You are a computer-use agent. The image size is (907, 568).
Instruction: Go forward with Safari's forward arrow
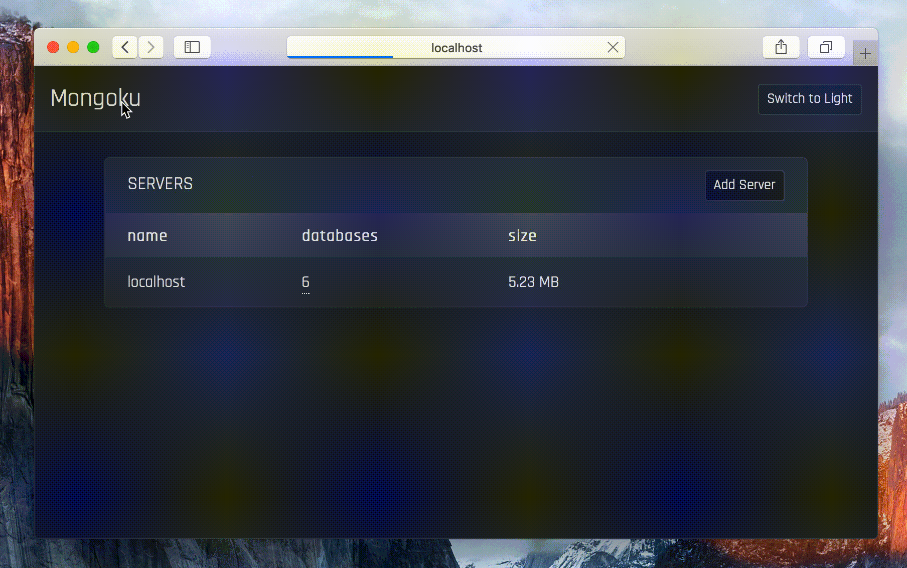click(151, 48)
